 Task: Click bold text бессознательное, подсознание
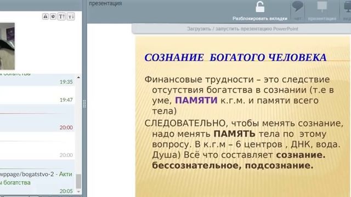233,166
